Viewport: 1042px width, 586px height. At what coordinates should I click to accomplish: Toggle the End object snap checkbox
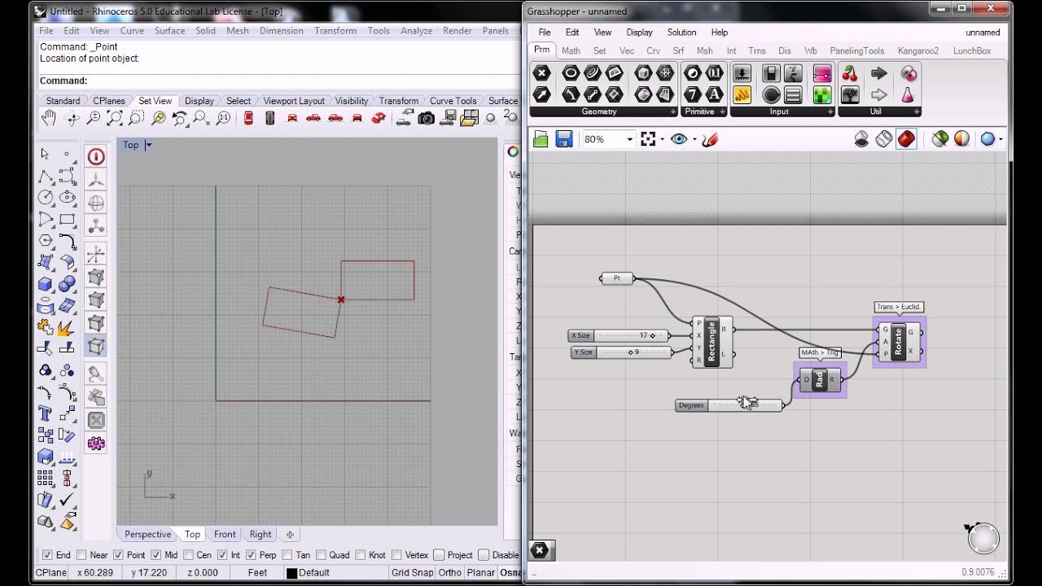click(x=46, y=555)
